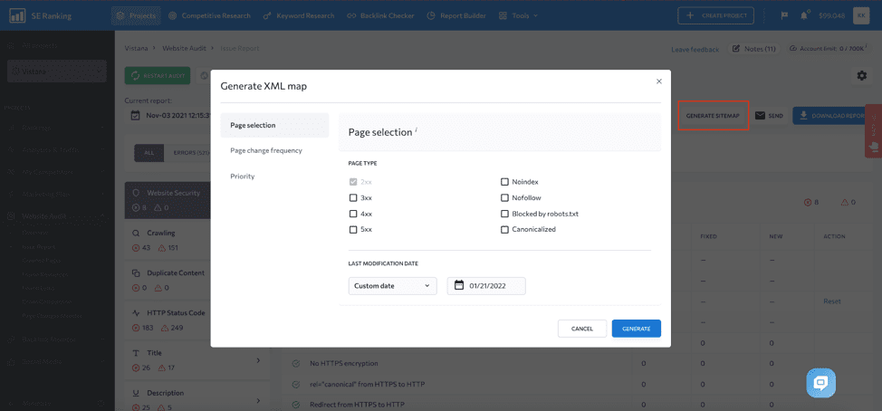Click the HTTP Status Code pulse icon
Viewport: 882px width, 411px height.
(x=136, y=313)
